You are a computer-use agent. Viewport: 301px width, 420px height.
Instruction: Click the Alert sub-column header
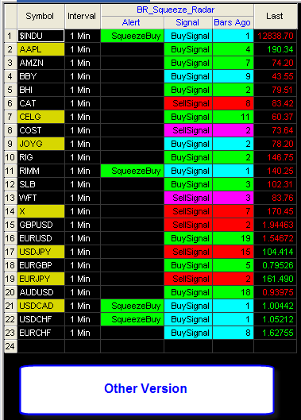[x=132, y=22]
